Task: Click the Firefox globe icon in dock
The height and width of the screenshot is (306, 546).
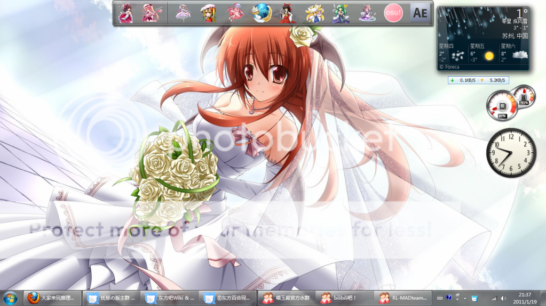Action: click(262, 13)
